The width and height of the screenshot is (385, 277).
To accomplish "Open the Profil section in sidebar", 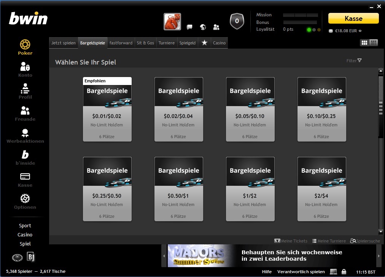I will point(25,91).
